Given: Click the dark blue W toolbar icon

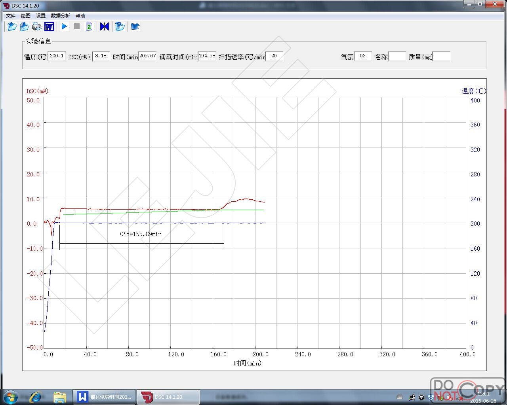Looking at the screenshot, I should 49,26.
